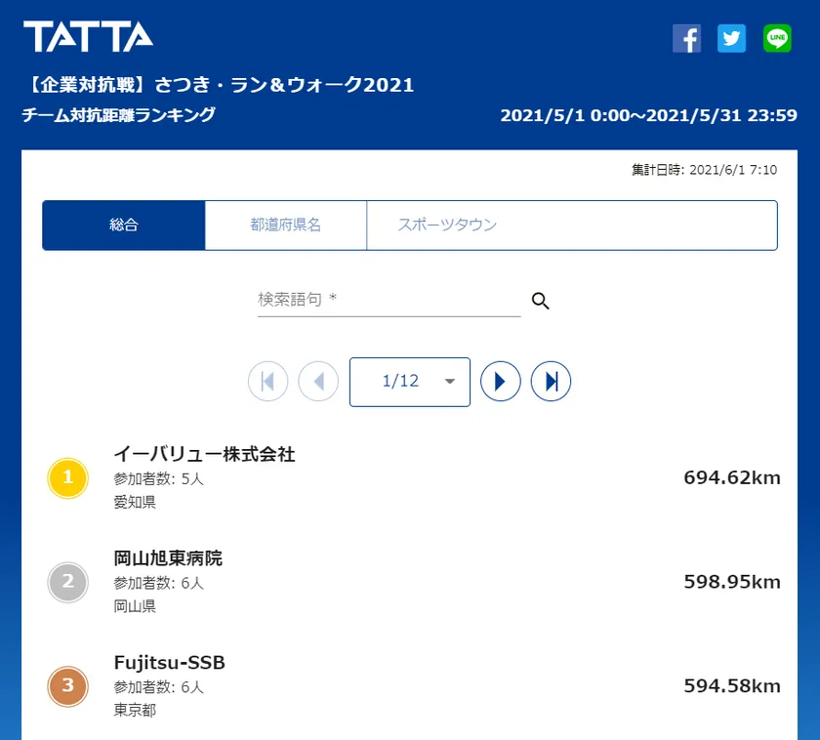Viewport: 820px width, 740px height.
Task: Jump to the first ranking page
Action: coord(268,382)
